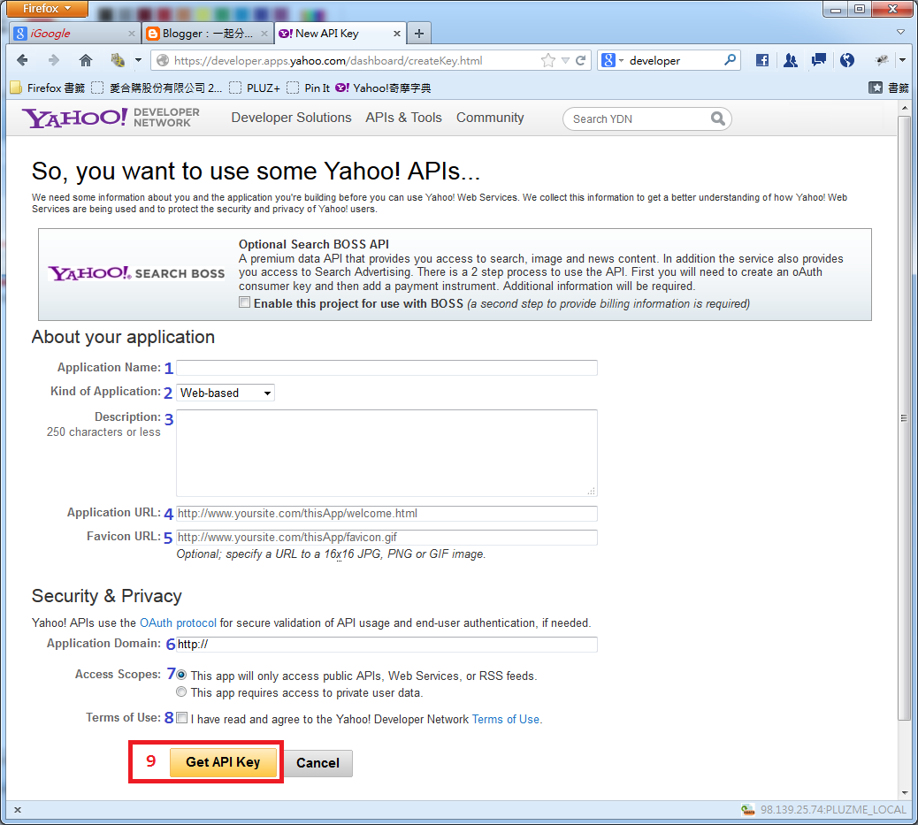The height and width of the screenshot is (825, 918).
Task: Open the Firefox 書籤 bookmarks folder
Action: (48, 88)
